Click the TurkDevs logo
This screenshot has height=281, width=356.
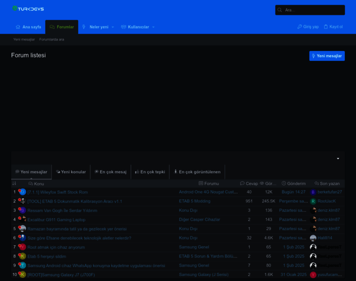[x=28, y=8]
